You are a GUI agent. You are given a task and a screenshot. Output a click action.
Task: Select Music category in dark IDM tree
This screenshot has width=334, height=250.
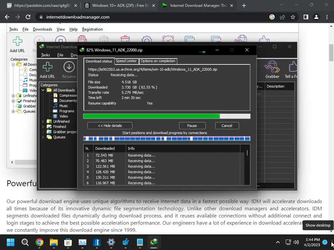click(x=61, y=106)
